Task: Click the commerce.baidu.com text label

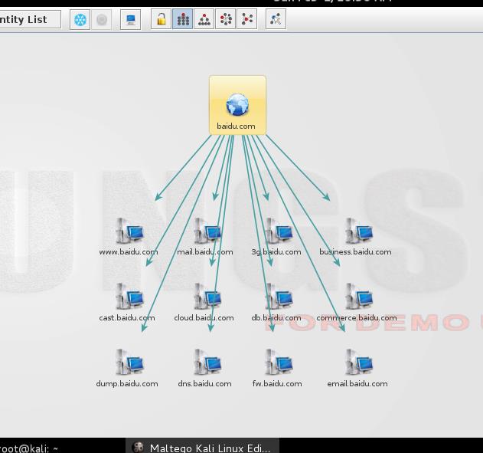Action: (357, 317)
